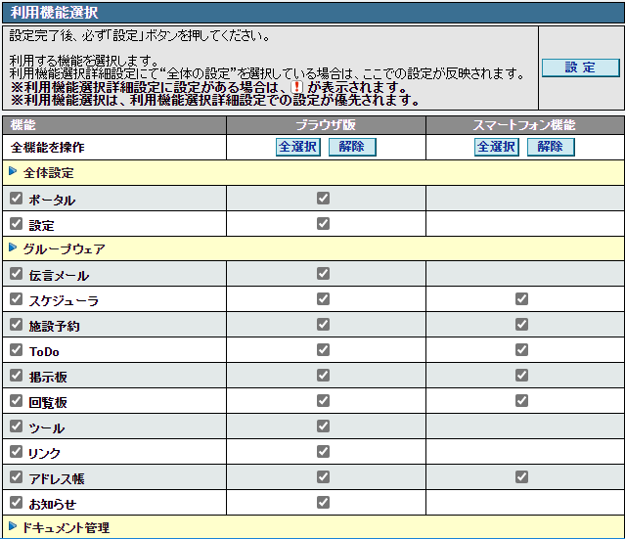Uncheck お知らせ in the ブラウザ版 column
625x539 pixels.
(x=324, y=503)
